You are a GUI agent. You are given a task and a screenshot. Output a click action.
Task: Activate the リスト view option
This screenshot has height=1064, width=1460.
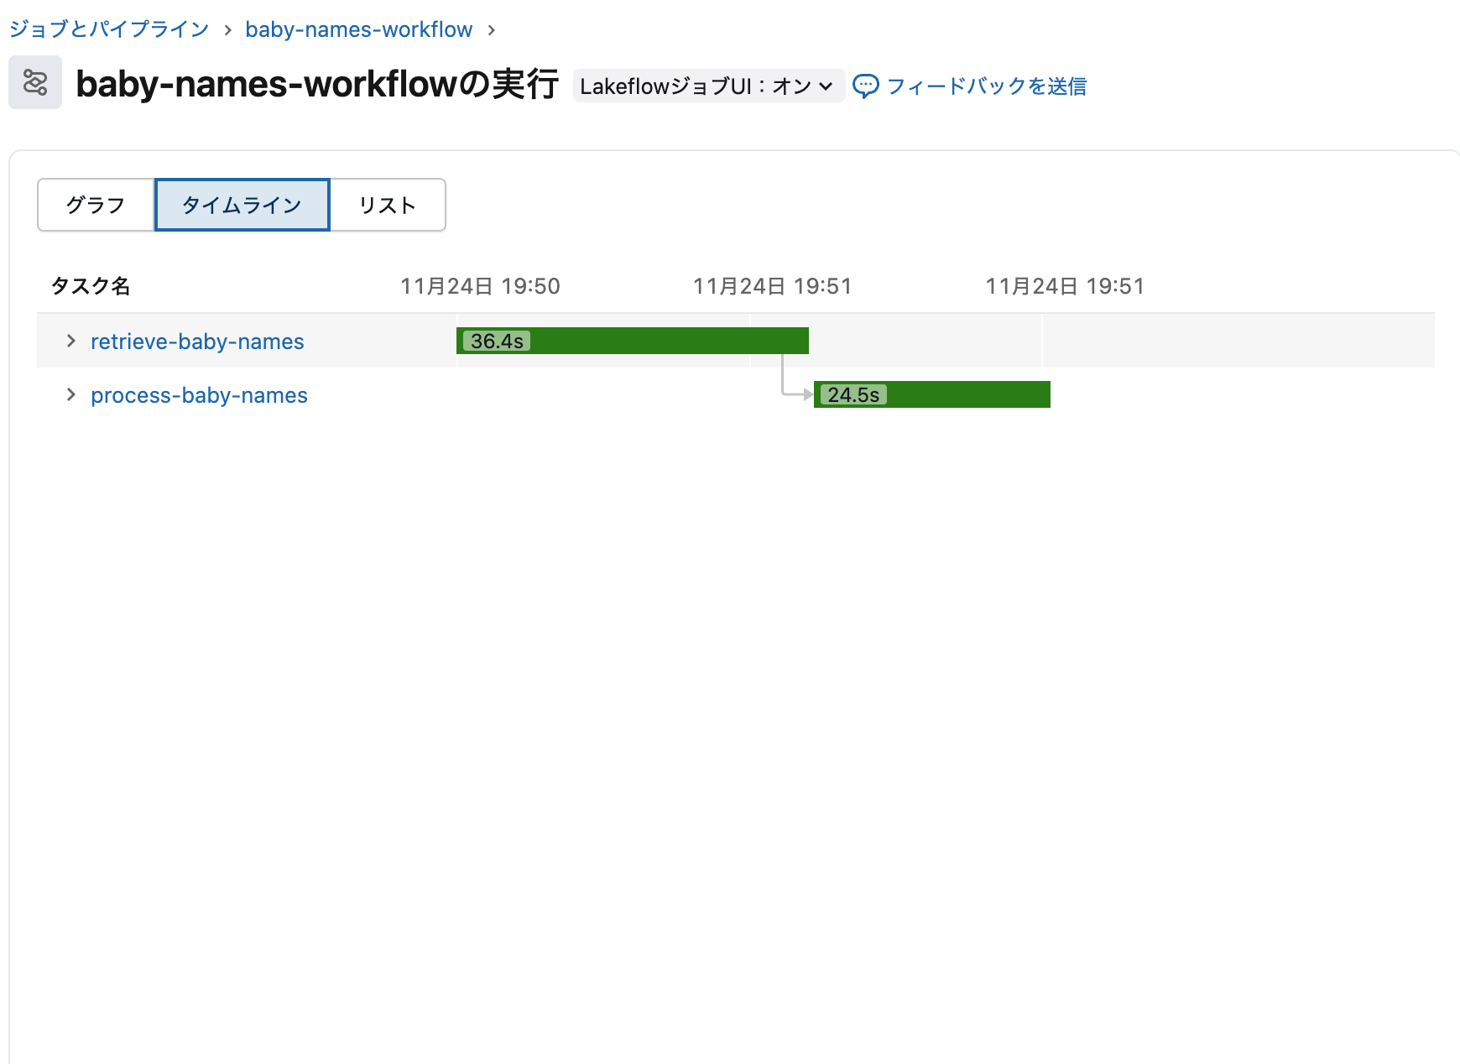[x=387, y=204]
